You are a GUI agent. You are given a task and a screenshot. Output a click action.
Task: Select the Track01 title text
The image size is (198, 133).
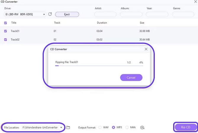coord(15,31)
